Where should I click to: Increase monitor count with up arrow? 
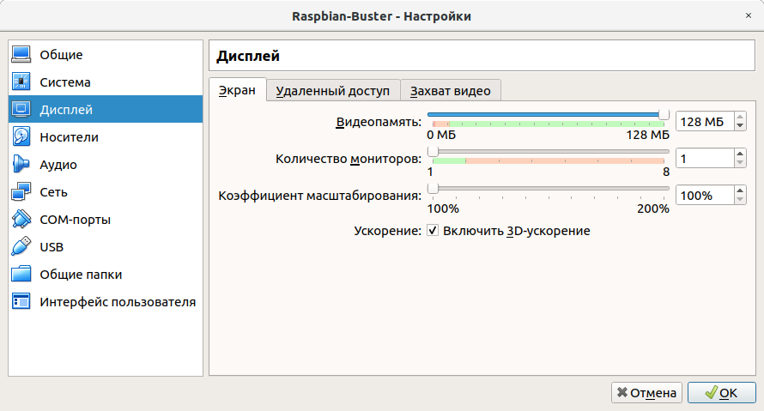[x=740, y=154]
